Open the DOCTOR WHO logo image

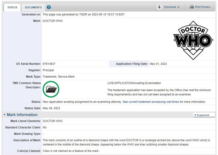193,40
